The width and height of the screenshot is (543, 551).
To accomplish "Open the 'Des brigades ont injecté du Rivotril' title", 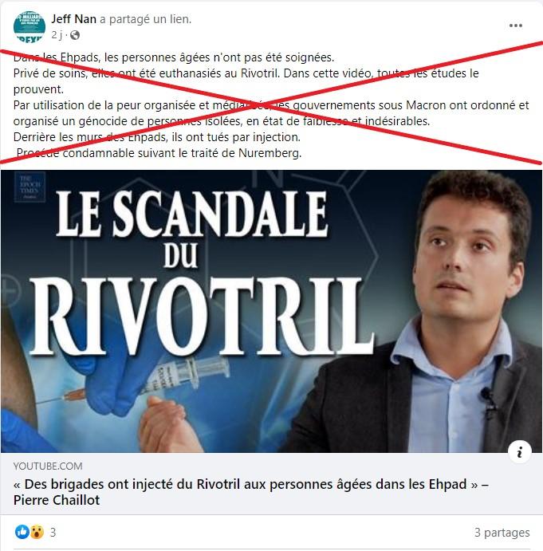I will click(x=251, y=492).
